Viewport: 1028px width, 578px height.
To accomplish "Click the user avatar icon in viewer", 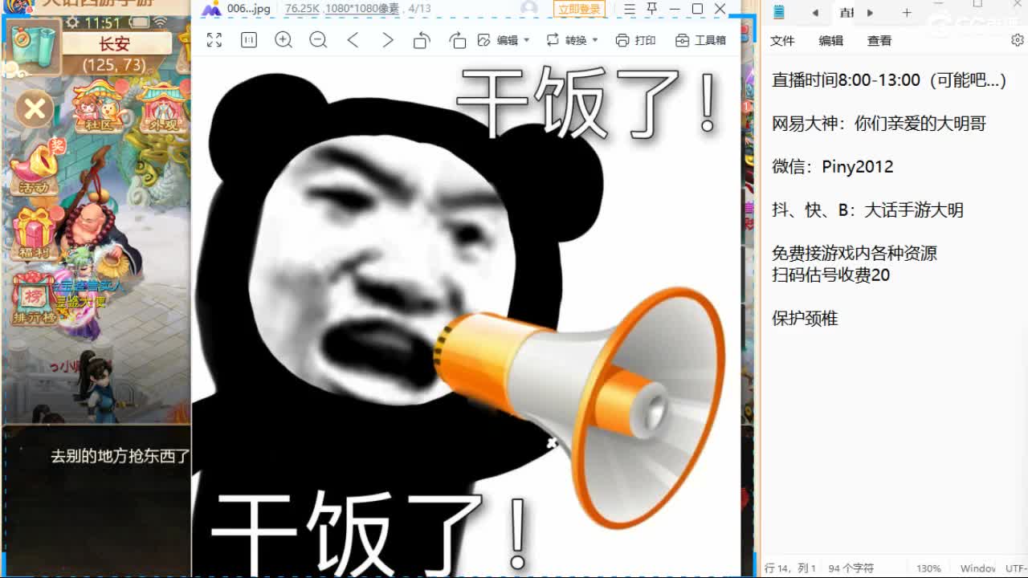I will click(x=528, y=9).
